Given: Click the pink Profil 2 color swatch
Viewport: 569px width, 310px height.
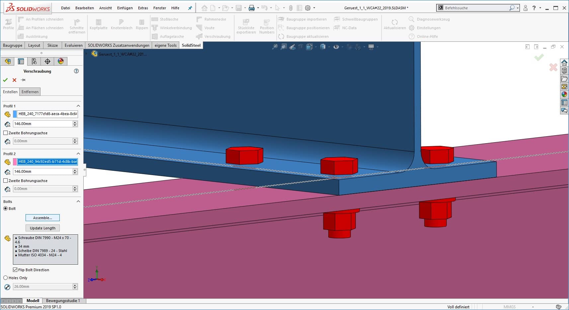Looking at the screenshot, I should (x=15, y=162).
